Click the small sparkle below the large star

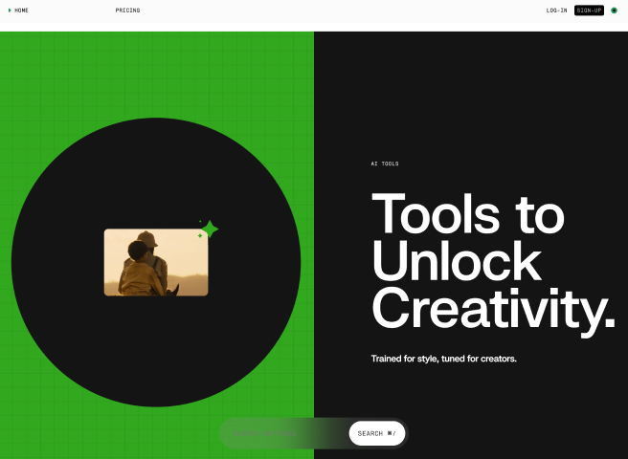coord(200,236)
